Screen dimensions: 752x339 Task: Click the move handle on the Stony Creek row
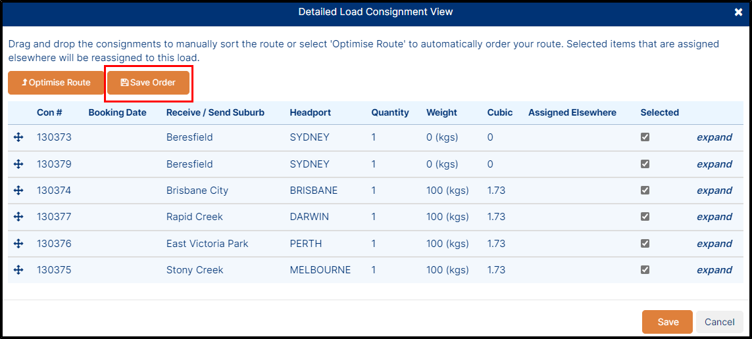[x=18, y=270]
